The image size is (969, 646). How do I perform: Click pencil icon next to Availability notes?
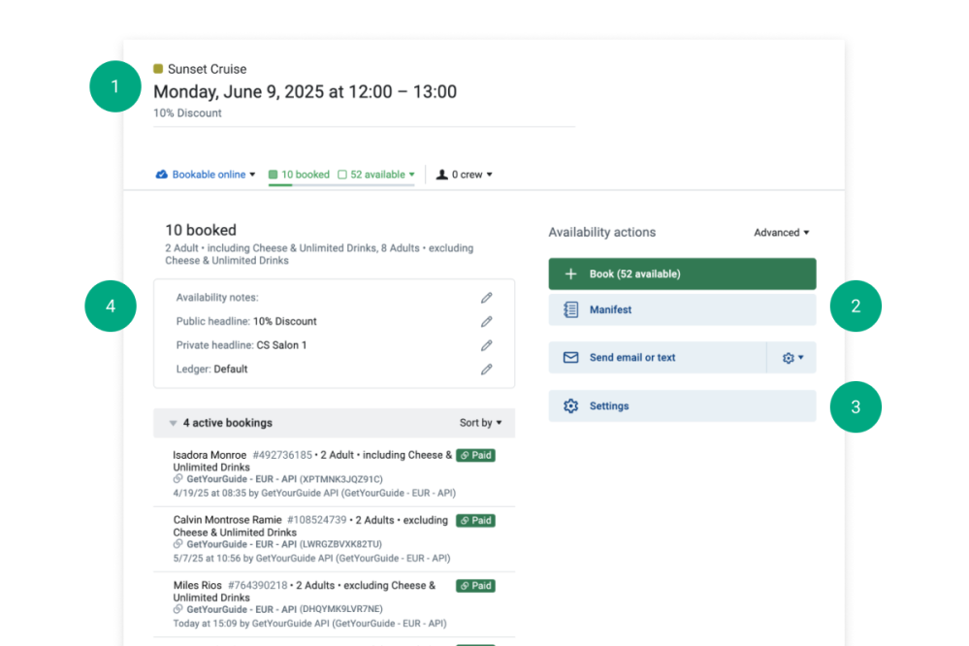[x=486, y=298]
